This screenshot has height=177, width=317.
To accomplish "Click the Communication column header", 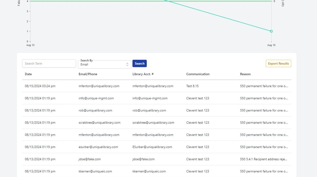I will (198, 74).
